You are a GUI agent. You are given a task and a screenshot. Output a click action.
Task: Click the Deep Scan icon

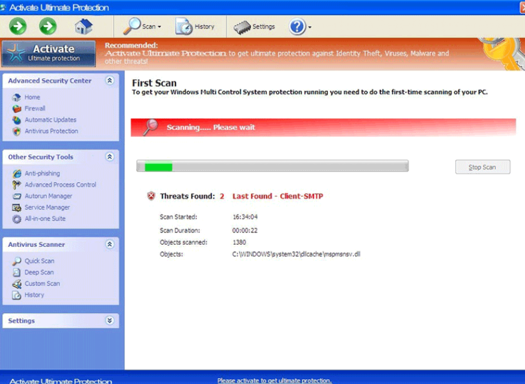pos(16,272)
